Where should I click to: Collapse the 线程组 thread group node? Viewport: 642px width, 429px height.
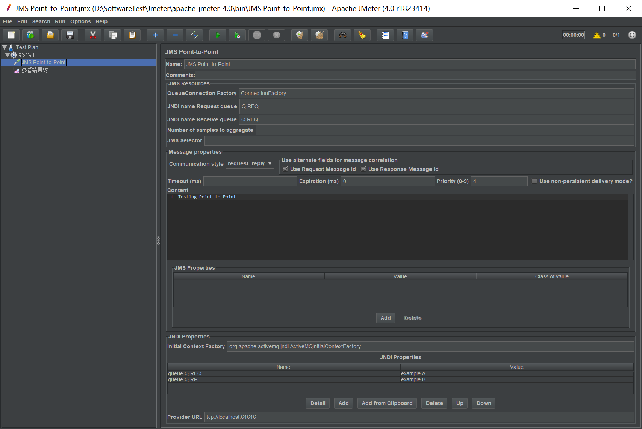pyautogui.click(x=7, y=55)
